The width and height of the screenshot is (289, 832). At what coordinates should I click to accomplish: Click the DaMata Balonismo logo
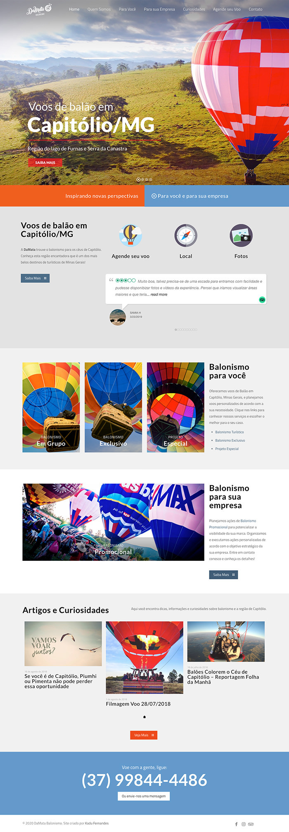pyautogui.click(x=39, y=9)
